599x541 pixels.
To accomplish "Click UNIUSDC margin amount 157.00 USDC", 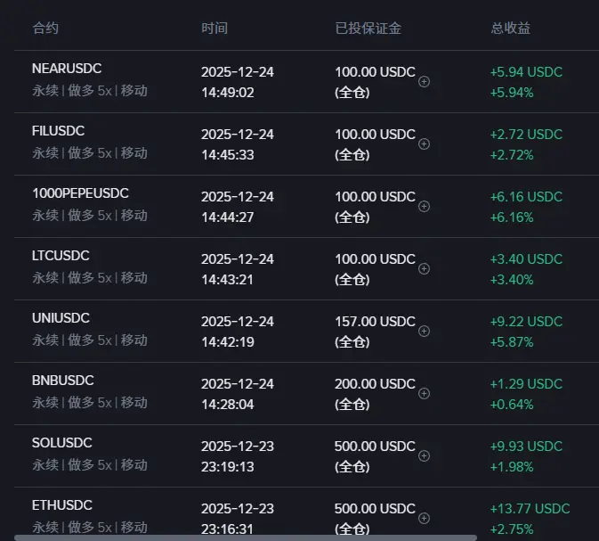I will pos(375,322).
